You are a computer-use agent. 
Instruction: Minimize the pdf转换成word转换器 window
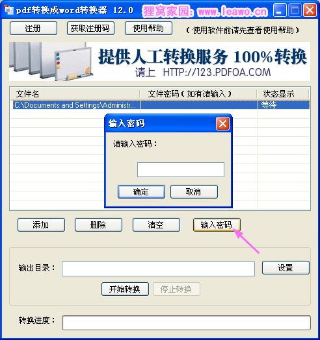click(x=280, y=10)
